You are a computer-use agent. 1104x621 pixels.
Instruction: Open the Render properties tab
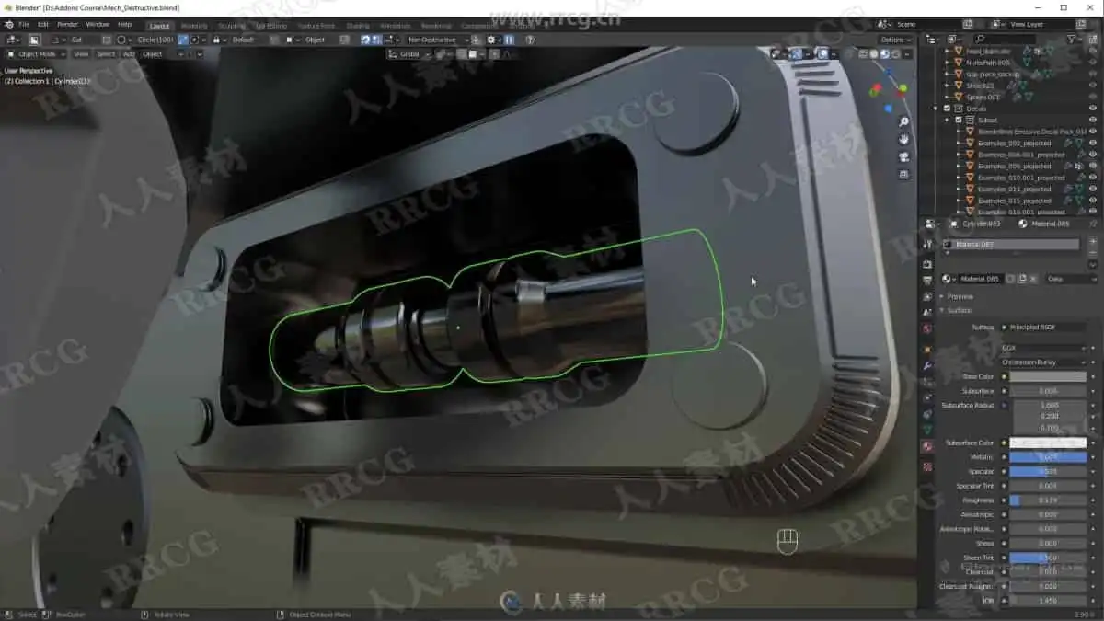click(927, 266)
